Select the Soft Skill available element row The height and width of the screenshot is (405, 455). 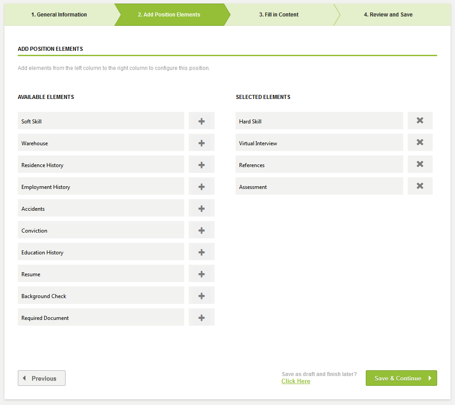[x=101, y=121]
